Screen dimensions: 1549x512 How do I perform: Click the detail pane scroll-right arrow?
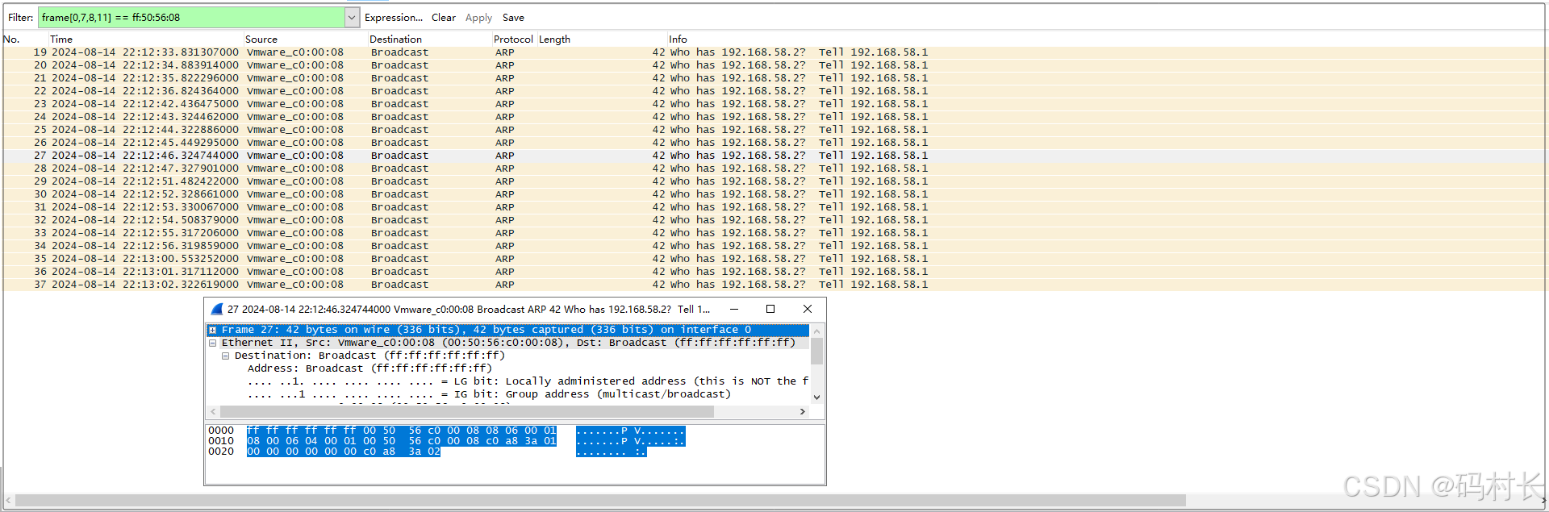point(802,411)
